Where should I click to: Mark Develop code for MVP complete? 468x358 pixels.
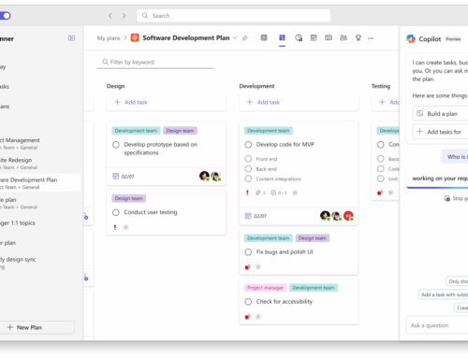pyautogui.click(x=248, y=145)
